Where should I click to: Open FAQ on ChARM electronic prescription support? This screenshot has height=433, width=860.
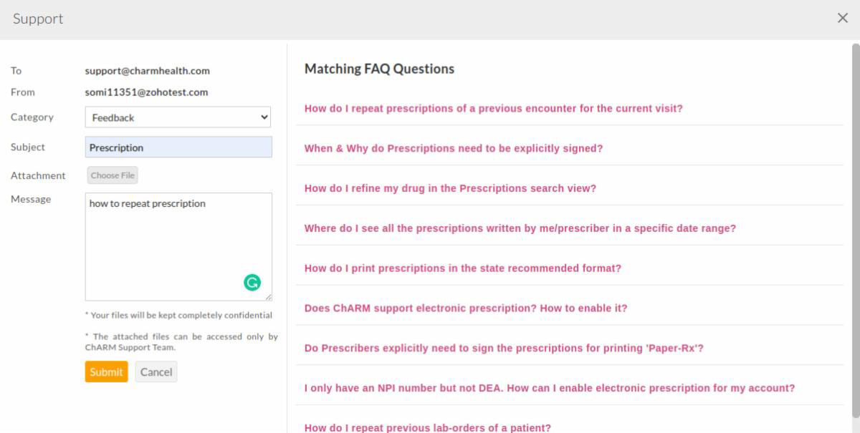click(x=466, y=308)
